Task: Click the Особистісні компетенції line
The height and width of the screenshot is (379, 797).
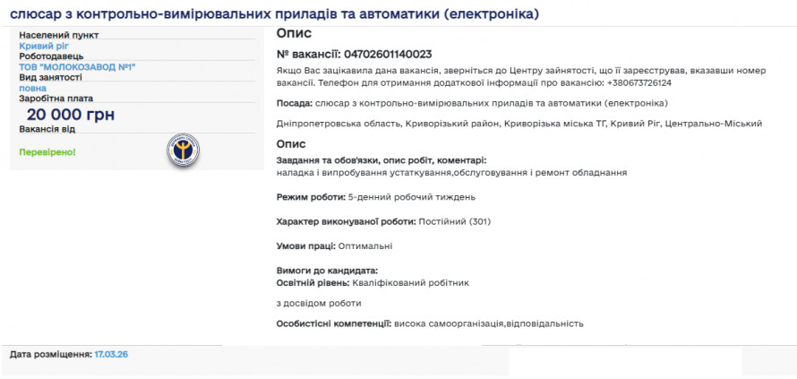Action: click(430, 323)
